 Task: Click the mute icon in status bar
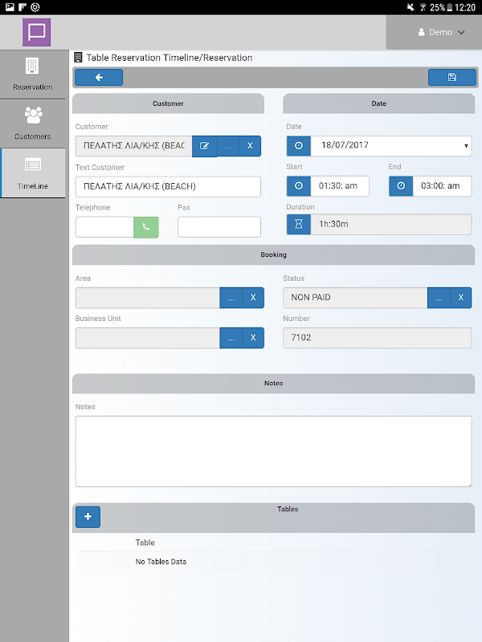[x=411, y=7]
